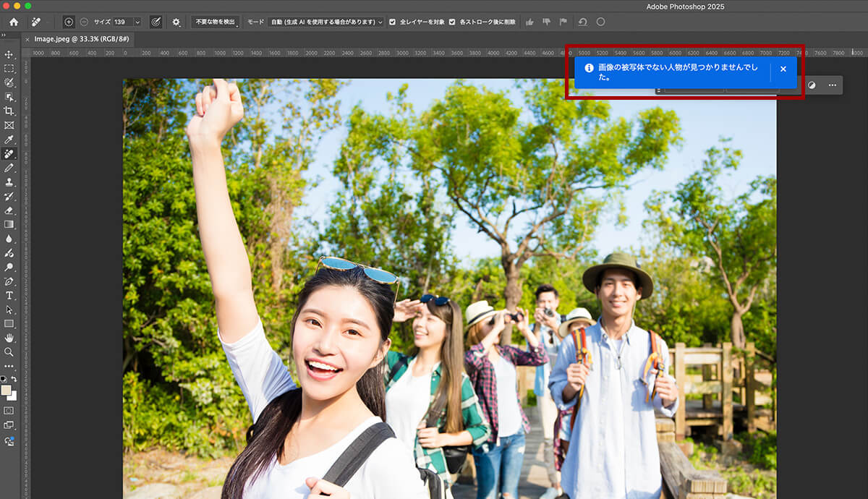Viewport: 868px width, 499px height.
Task: Select the Path Selection tool
Action: [x=9, y=309]
